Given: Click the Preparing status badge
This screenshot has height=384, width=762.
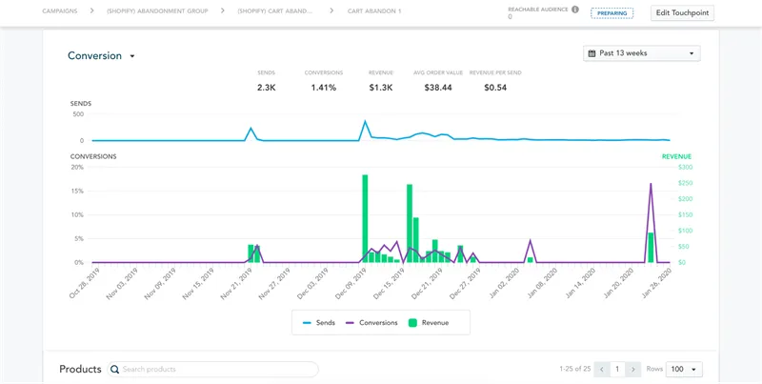Looking at the screenshot, I should [612, 13].
